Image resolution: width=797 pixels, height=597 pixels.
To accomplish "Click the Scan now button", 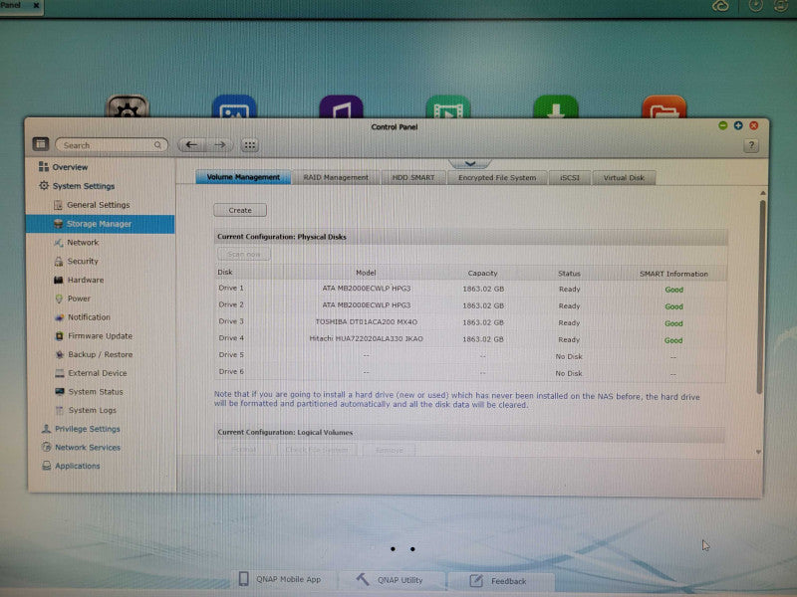I will coord(244,255).
